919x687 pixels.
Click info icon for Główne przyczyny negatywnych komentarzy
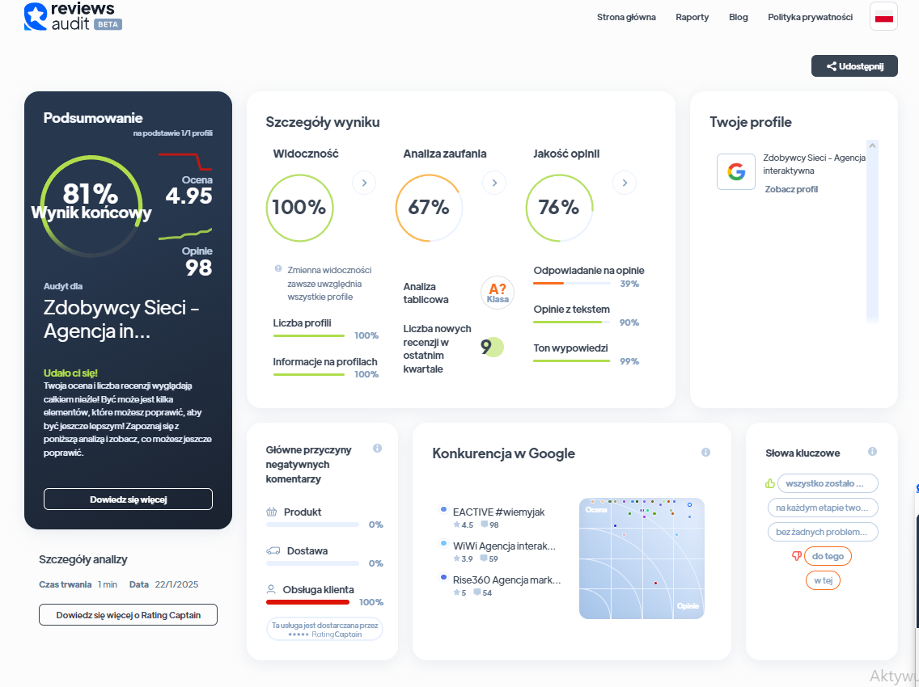(378, 448)
